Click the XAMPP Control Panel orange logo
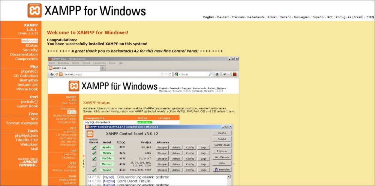The width and height of the screenshot is (375, 186). [90, 133]
